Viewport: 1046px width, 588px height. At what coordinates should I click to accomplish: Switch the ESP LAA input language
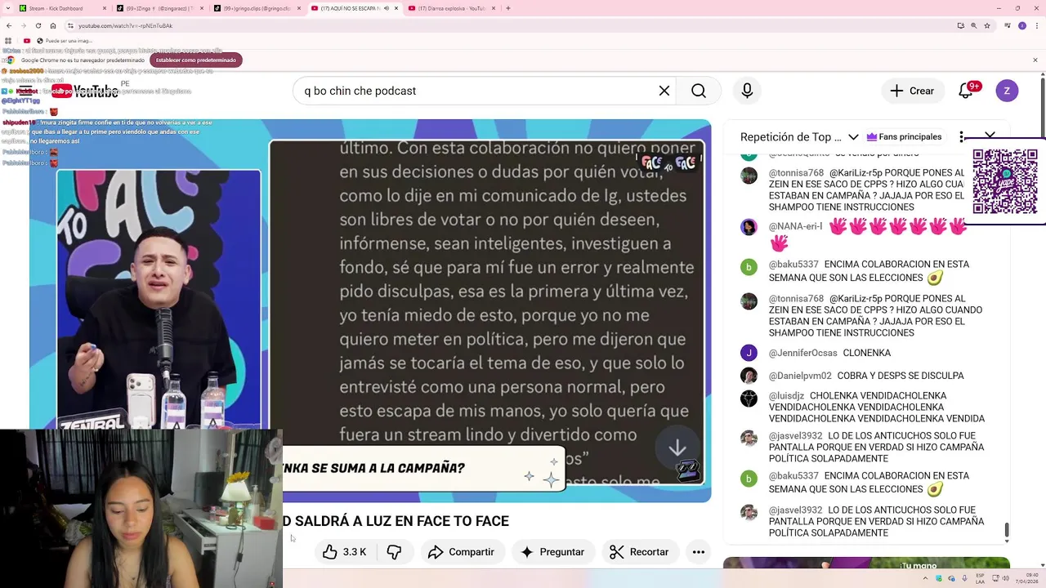tap(980, 579)
